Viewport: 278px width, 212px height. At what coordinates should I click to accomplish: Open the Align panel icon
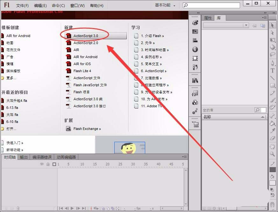pyautogui.click(x=195, y=40)
